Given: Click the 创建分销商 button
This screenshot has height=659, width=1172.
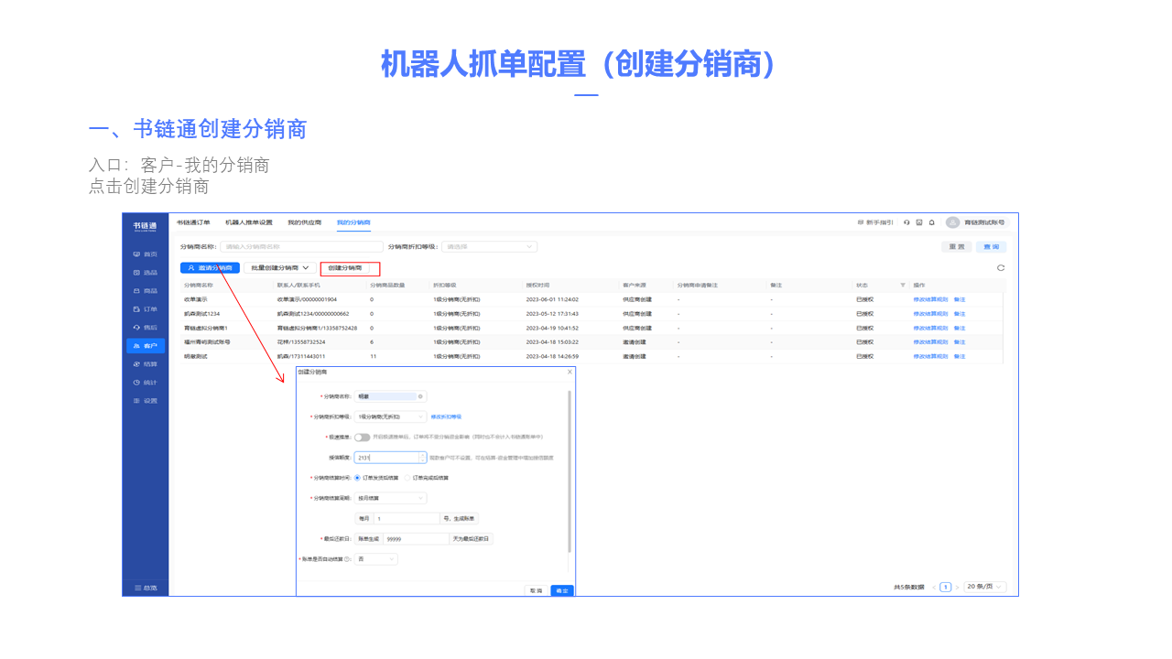Looking at the screenshot, I should [345, 268].
